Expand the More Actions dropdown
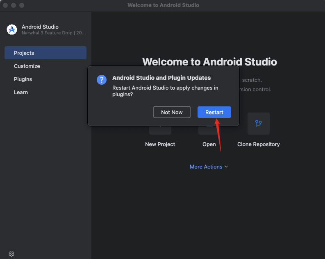The width and height of the screenshot is (325, 259). [209, 167]
